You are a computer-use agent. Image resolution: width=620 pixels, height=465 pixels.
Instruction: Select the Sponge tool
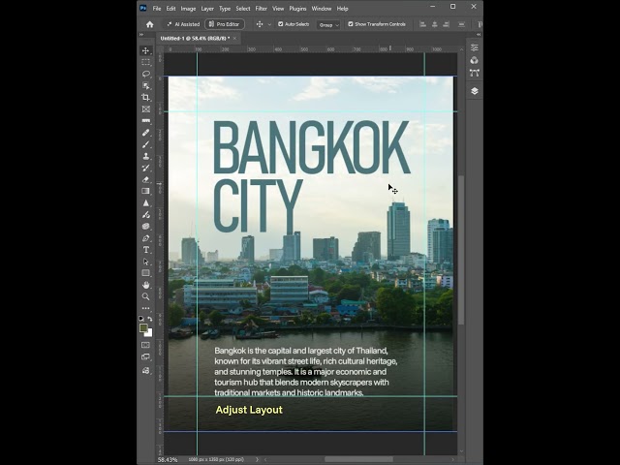(x=146, y=226)
